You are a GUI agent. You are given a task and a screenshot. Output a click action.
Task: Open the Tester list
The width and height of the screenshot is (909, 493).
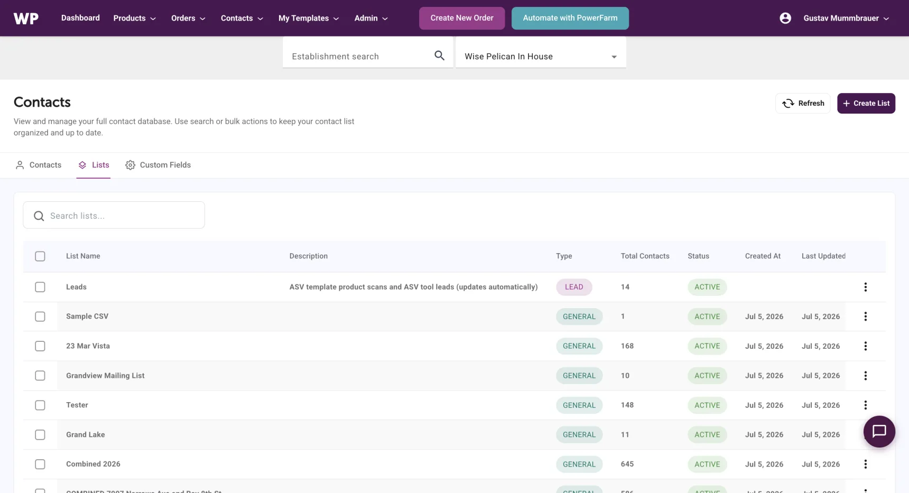pyautogui.click(x=77, y=405)
